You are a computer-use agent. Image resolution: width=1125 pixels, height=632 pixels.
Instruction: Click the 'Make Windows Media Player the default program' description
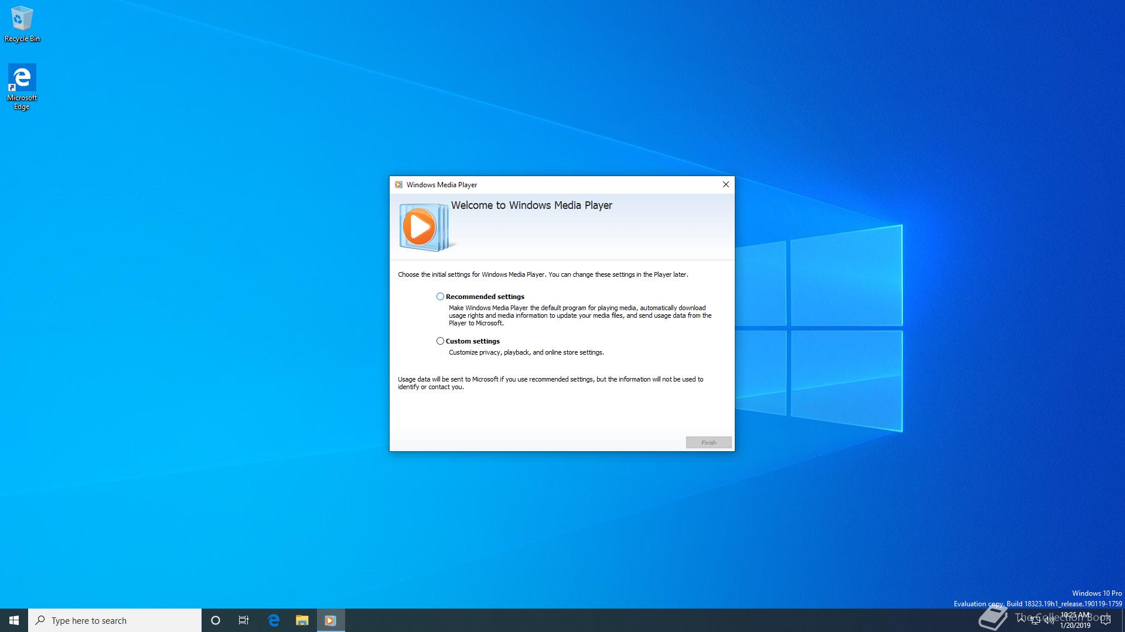pyautogui.click(x=580, y=315)
